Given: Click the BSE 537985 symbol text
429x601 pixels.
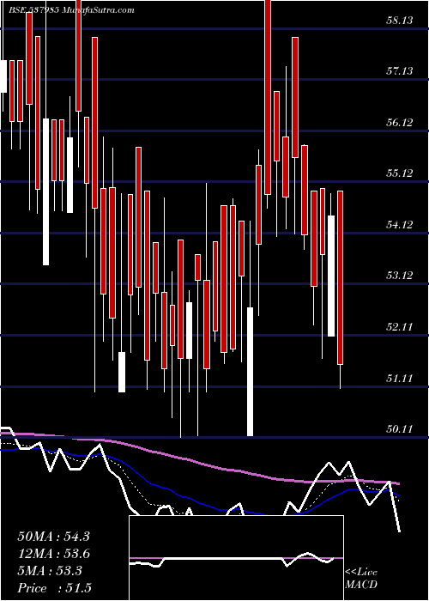Looking at the screenshot, I should click(x=33, y=10).
